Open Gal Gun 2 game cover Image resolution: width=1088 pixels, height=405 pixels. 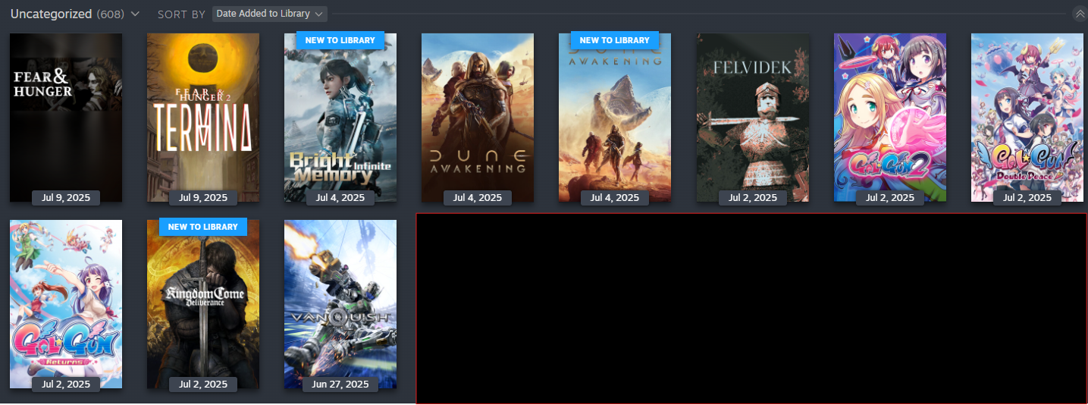(890, 118)
